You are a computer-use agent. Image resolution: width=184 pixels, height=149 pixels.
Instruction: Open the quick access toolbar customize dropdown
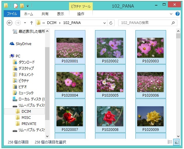(x=28, y=6)
